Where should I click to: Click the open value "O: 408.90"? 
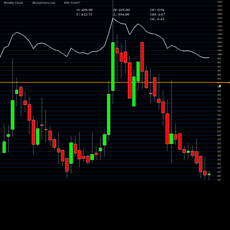point(85,10)
